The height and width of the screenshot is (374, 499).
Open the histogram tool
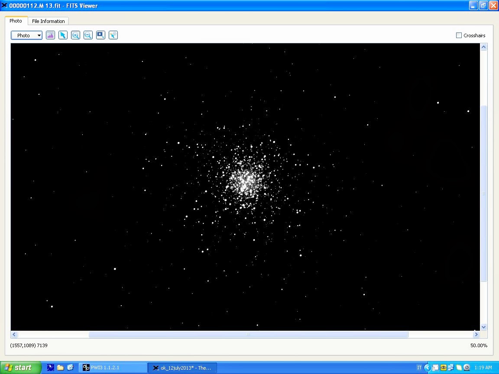point(50,35)
